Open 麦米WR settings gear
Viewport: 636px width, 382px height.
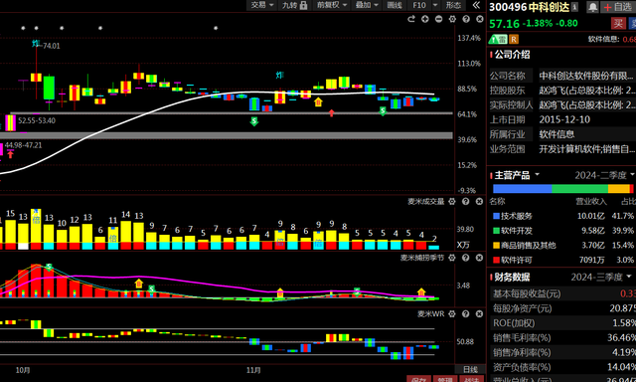tap(452, 313)
